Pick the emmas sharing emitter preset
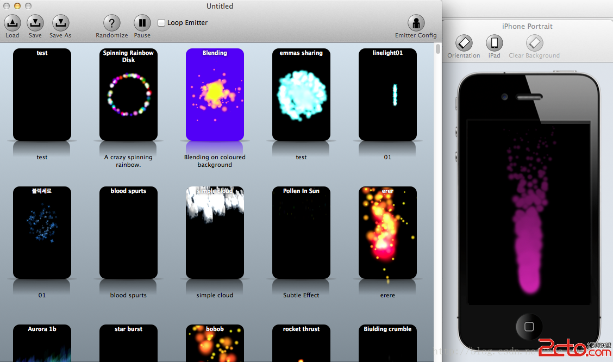Image resolution: width=613 pixels, height=362 pixels. pyautogui.click(x=301, y=95)
